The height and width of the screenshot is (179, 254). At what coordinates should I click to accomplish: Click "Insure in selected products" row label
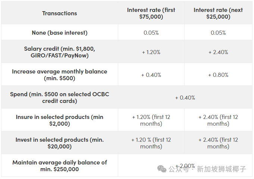pos(60,120)
